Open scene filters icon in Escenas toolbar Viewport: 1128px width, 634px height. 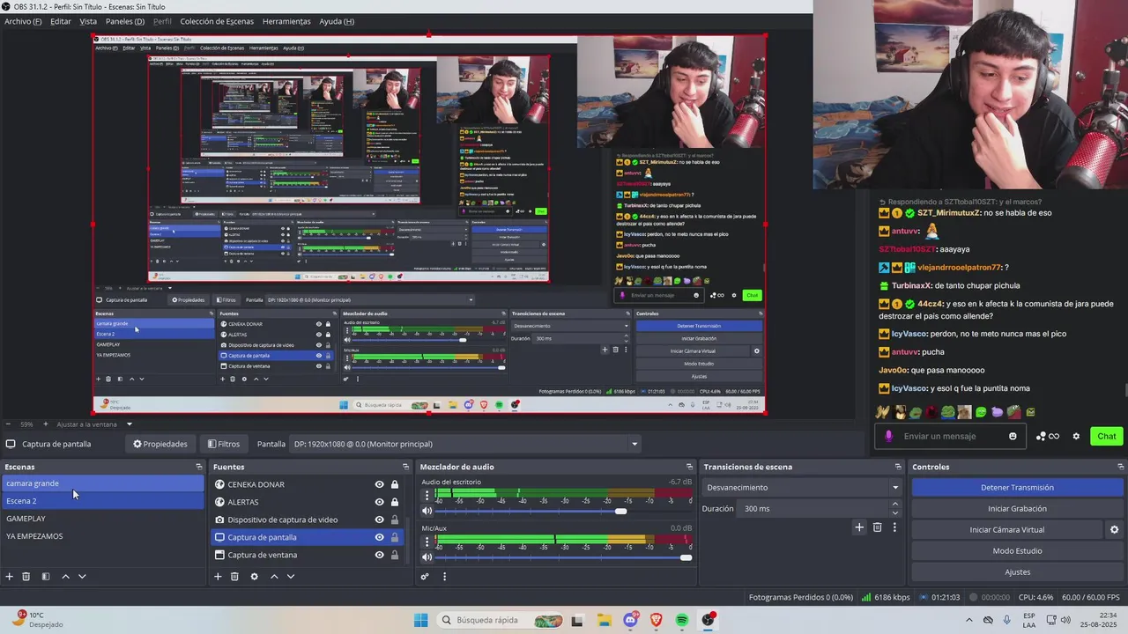tap(46, 577)
